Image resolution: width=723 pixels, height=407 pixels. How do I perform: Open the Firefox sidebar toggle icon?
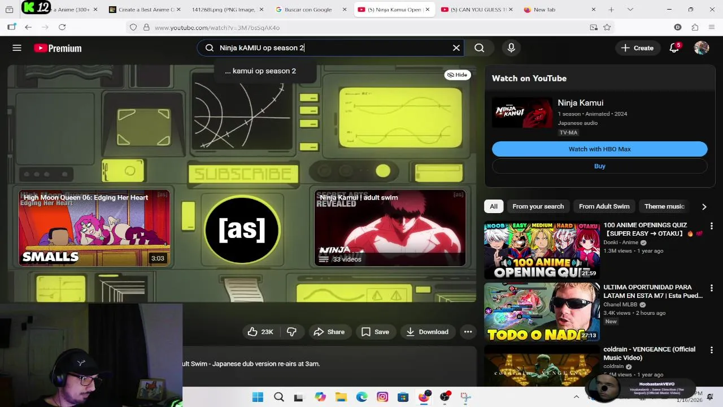11,27
